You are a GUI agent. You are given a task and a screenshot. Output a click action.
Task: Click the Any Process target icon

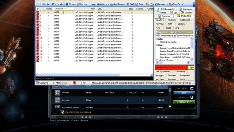coord(112,4)
